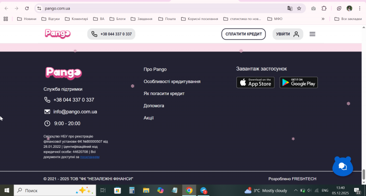Click the Chrome profile avatar
The height and width of the screenshot is (196, 366).
coord(349,9)
